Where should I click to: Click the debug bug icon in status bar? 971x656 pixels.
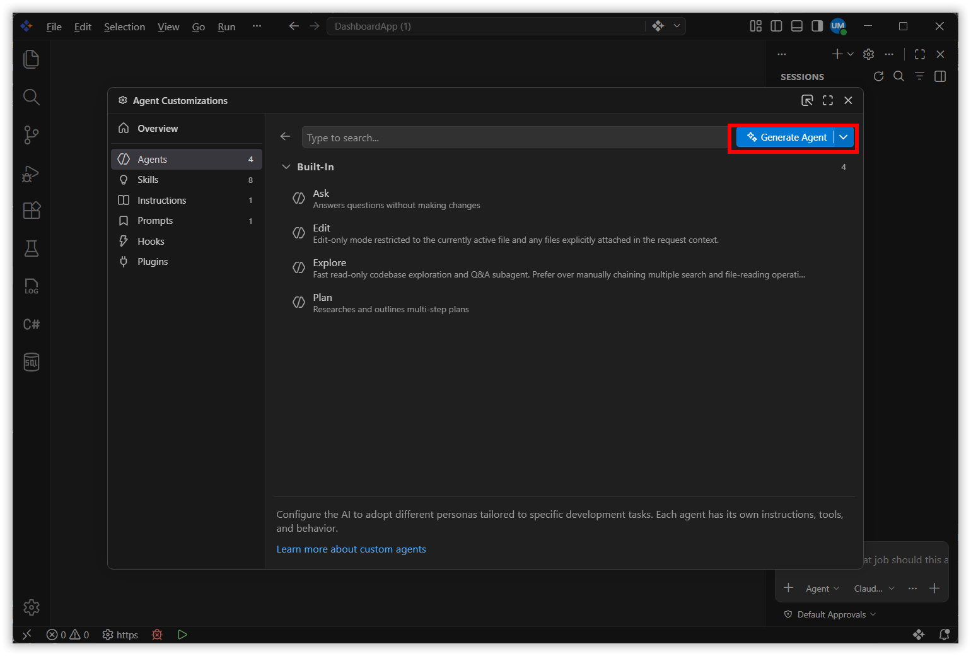[x=157, y=635]
